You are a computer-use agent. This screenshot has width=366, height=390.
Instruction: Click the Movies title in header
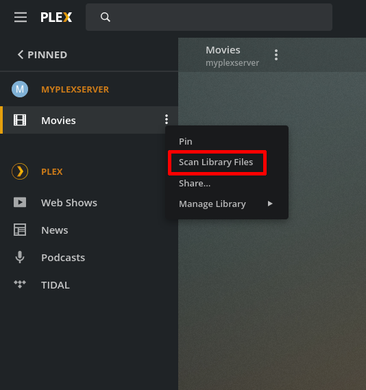(x=223, y=50)
